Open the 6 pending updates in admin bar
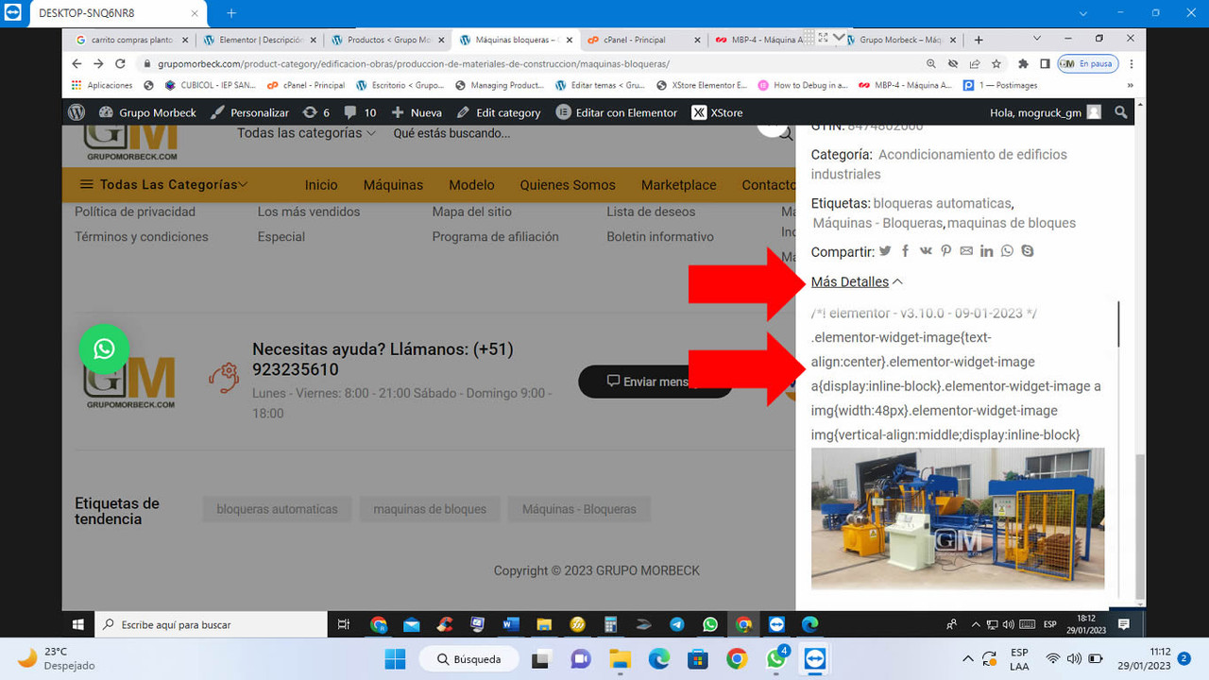1209x680 pixels. pyautogui.click(x=316, y=112)
